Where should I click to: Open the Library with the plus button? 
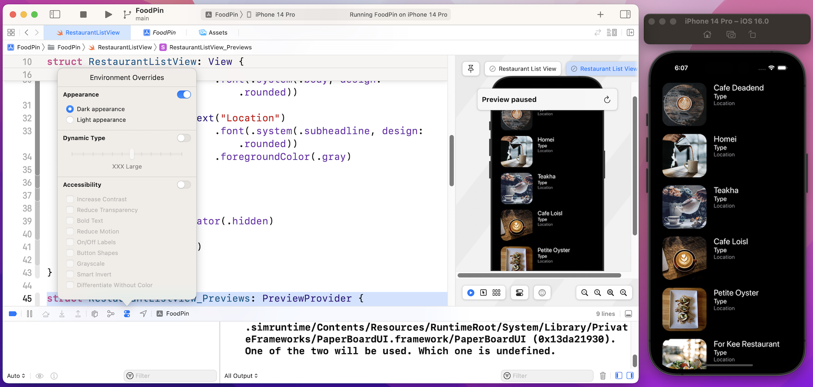point(600,14)
